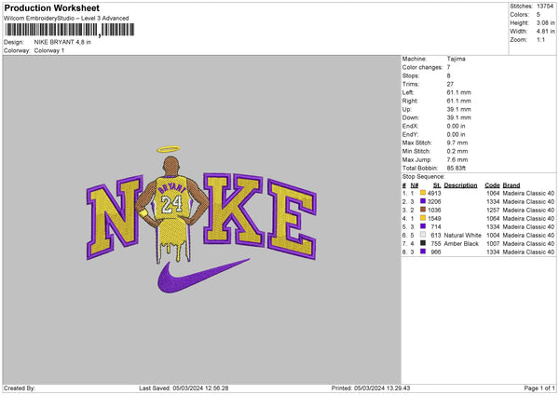Click the 'Code' column header

tap(492, 185)
